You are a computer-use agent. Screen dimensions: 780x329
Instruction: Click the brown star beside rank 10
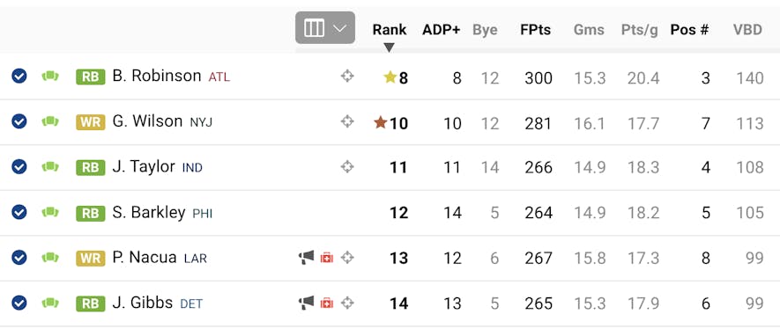coord(380,122)
